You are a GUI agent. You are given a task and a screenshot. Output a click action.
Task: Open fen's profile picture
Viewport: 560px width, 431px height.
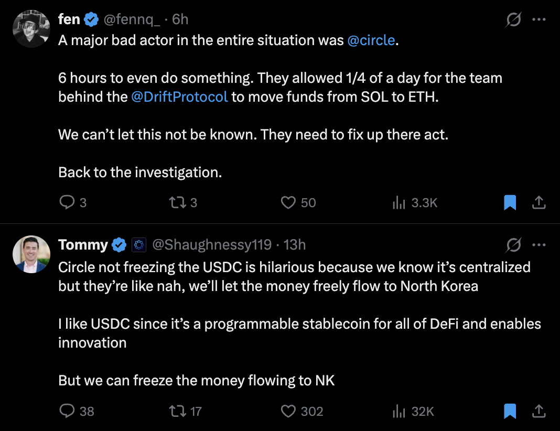coord(31,29)
